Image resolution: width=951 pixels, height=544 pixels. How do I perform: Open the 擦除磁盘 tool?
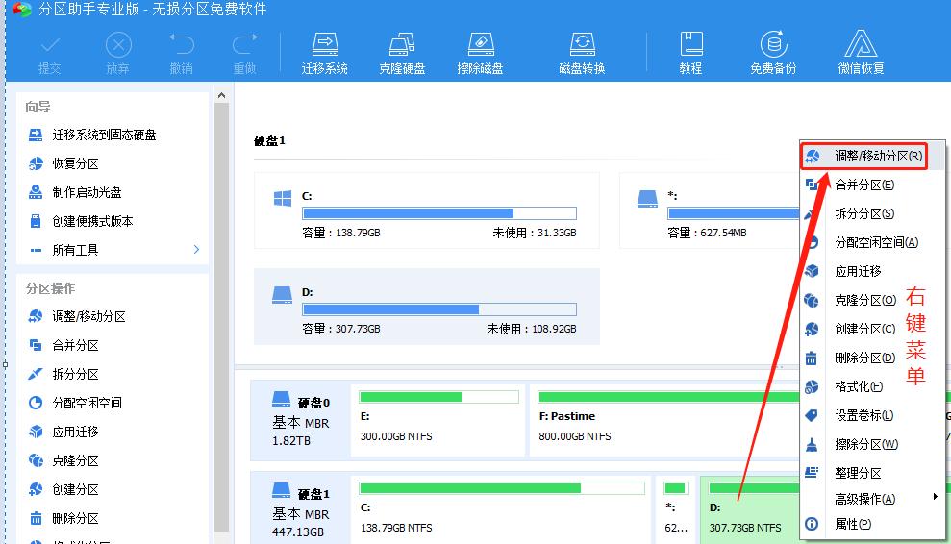tap(480, 54)
